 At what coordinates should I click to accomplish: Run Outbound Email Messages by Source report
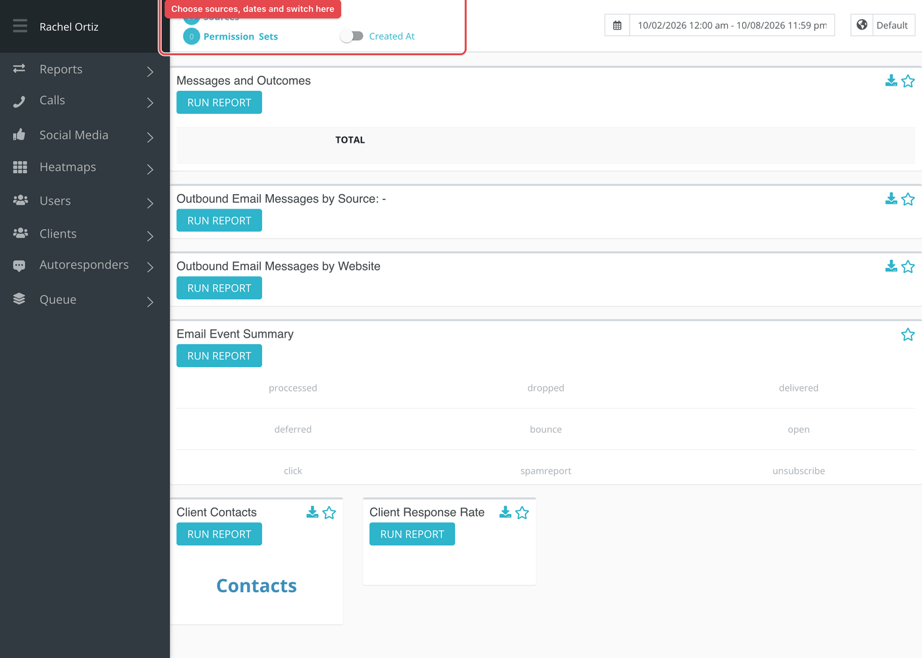pos(219,220)
